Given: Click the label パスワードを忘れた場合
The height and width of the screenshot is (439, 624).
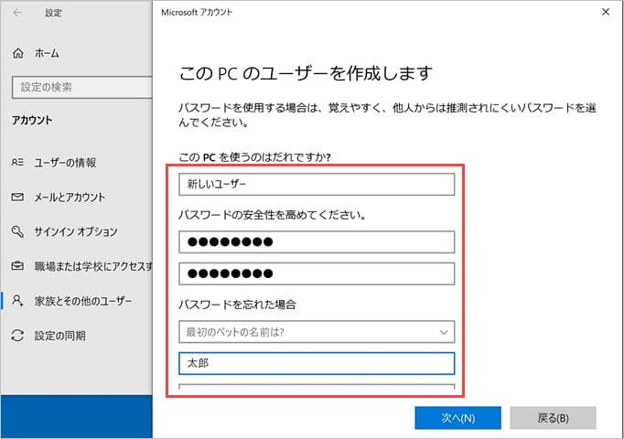Looking at the screenshot, I should click(x=237, y=305).
